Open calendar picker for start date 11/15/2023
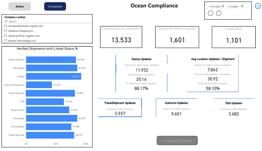Viewport: 262px width, 151px height. click(223, 6)
